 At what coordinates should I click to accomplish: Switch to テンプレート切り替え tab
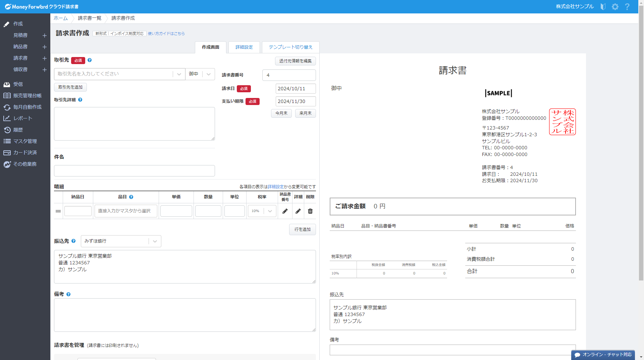[290, 47]
